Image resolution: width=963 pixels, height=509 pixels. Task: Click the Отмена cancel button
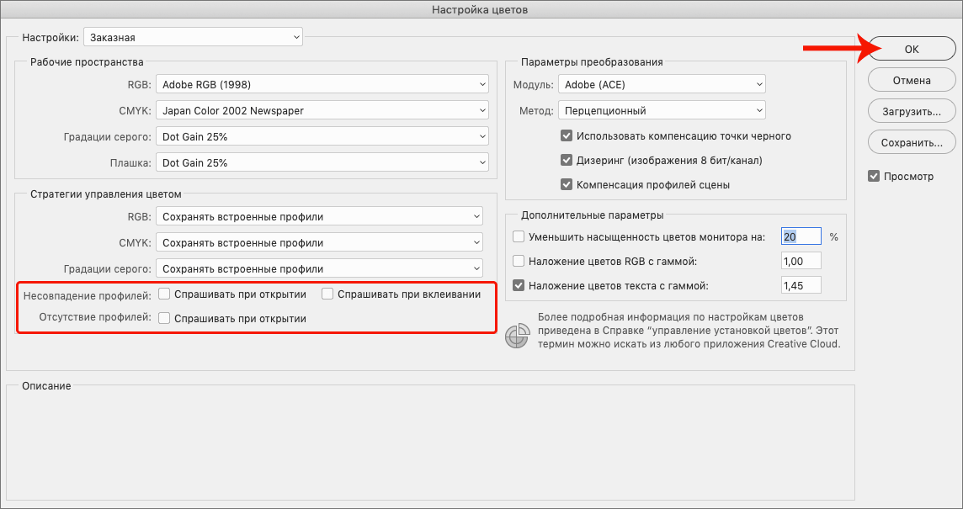pyautogui.click(x=912, y=81)
